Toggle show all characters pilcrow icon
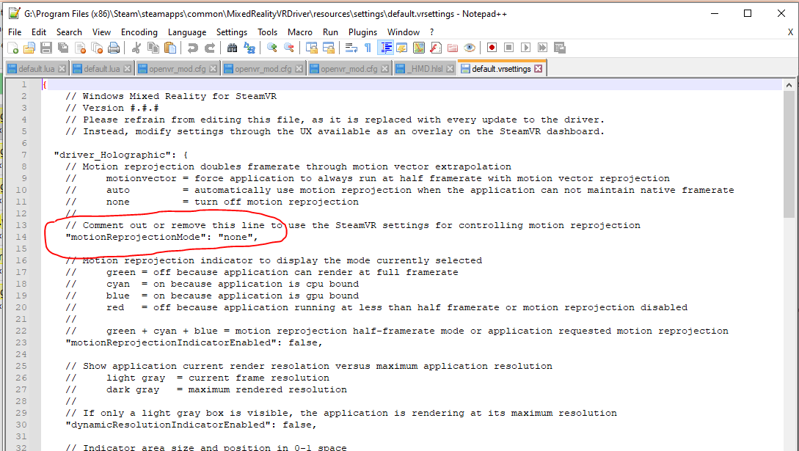The image size is (799, 451). 368,48
